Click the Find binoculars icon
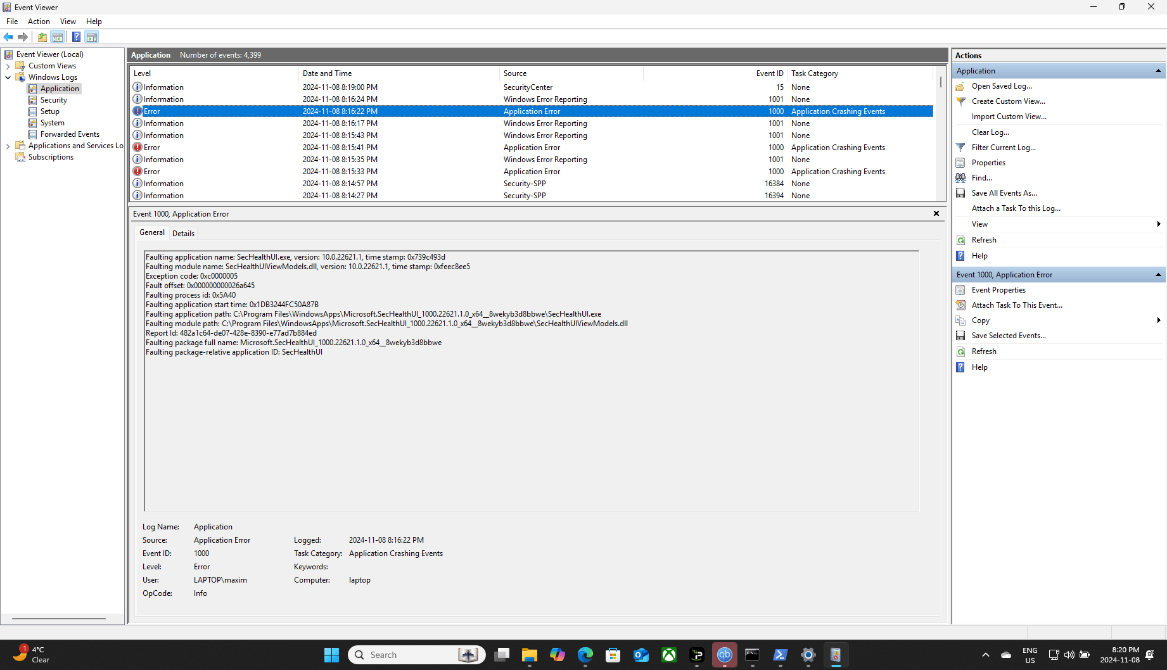This screenshot has width=1167, height=670. [960, 178]
